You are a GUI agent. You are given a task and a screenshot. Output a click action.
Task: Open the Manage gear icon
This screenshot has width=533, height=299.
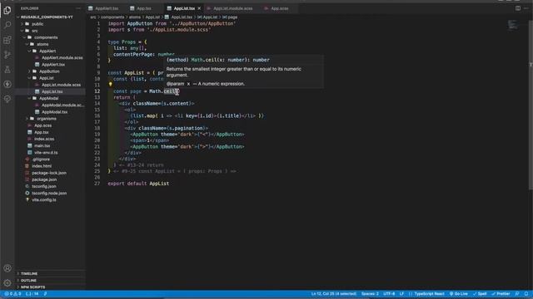(7, 282)
